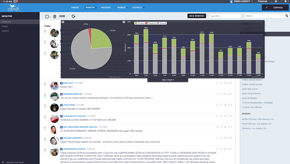
Task: Click the search magnifier icon
Action: (x=287, y=16)
